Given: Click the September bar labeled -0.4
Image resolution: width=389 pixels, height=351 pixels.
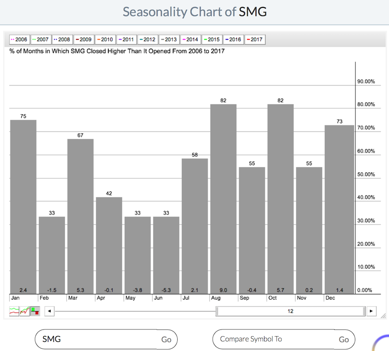Looking at the screenshot, I should point(252,230).
